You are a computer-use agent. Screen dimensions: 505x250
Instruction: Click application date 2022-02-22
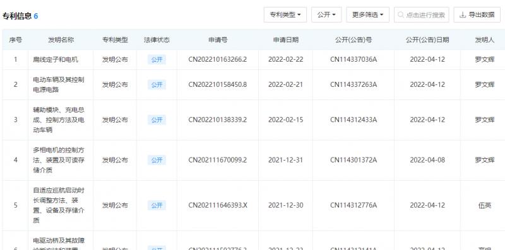pyautogui.click(x=286, y=59)
